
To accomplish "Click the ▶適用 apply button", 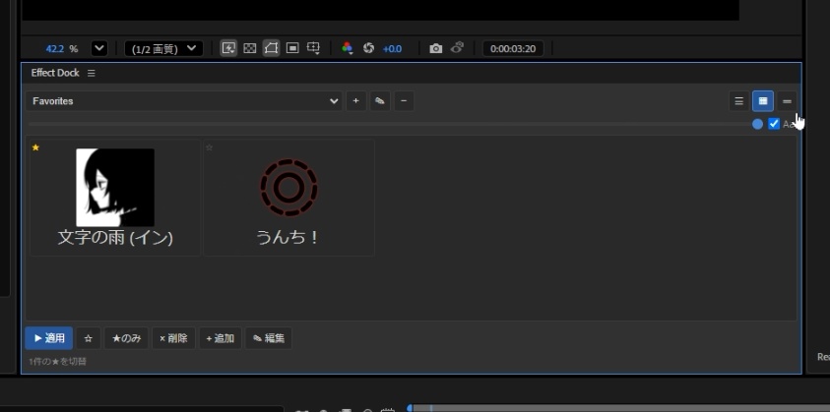I will (x=48, y=338).
